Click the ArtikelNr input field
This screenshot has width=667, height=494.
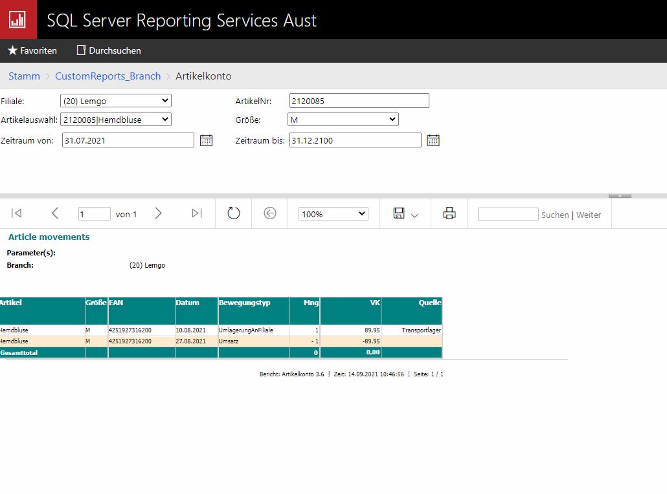(x=359, y=101)
